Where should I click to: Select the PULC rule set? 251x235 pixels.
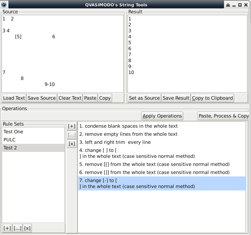[33, 140]
